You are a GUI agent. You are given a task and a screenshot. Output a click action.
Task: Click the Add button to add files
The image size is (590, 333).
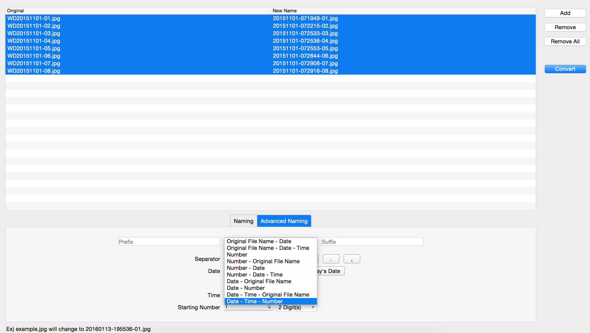565,13
